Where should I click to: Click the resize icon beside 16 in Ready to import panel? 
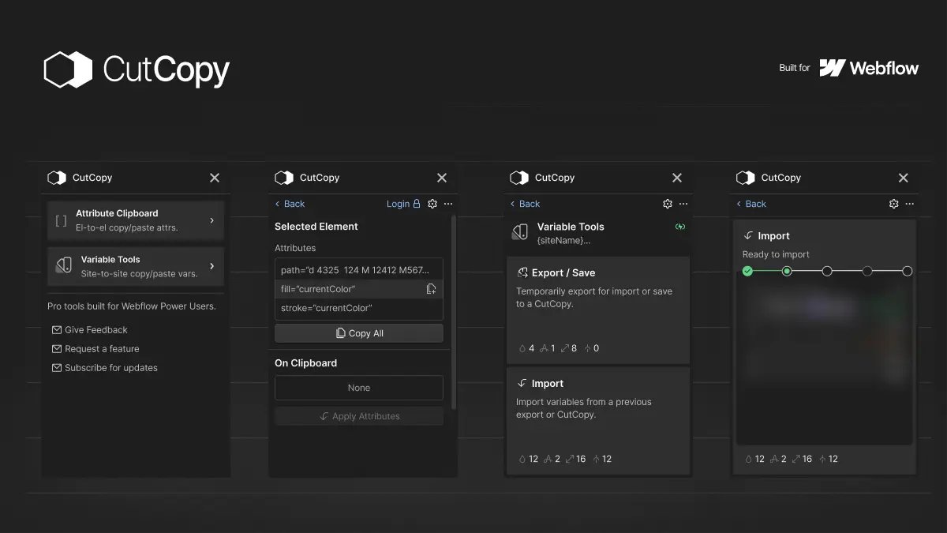(x=796, y=459)
